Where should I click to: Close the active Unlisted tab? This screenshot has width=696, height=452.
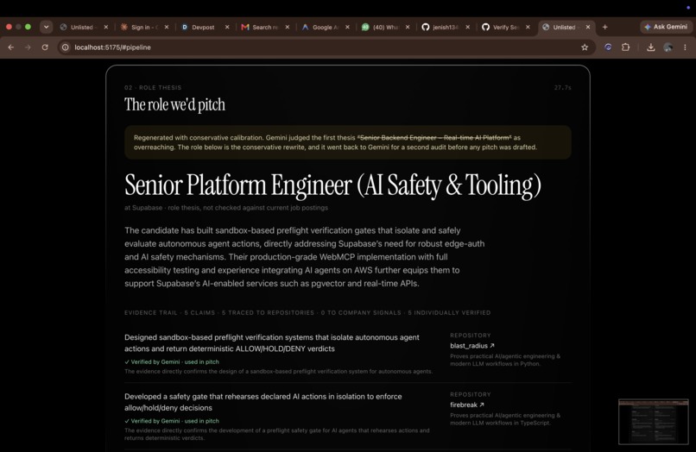tap(588, 27)
